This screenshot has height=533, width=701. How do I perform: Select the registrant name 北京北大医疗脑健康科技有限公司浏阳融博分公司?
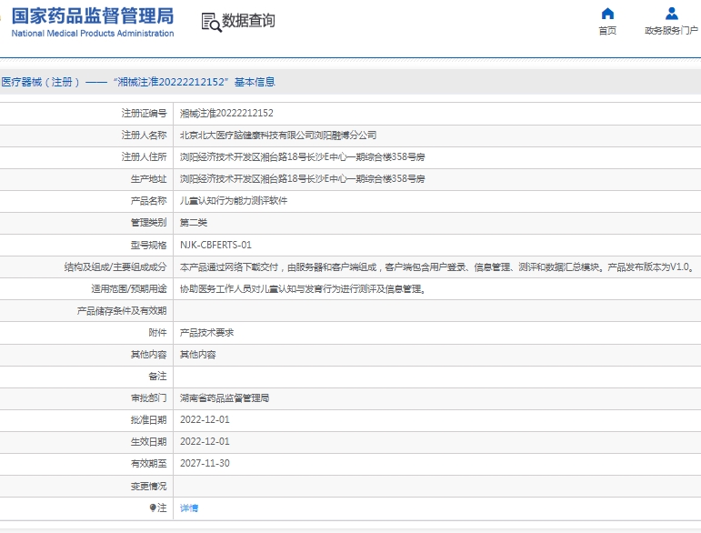click(x=278, y=135)
